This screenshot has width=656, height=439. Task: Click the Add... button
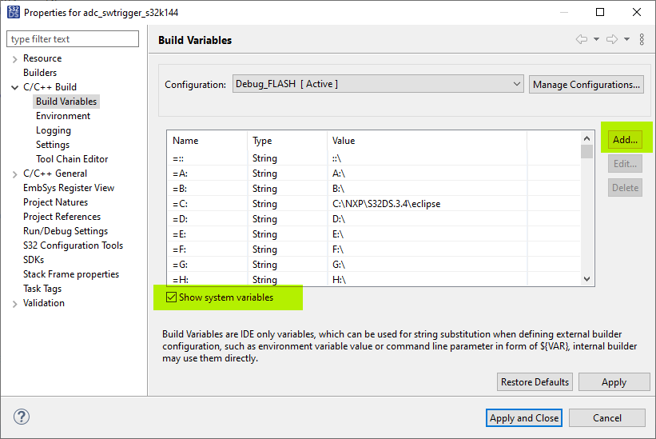pos(625,140)
